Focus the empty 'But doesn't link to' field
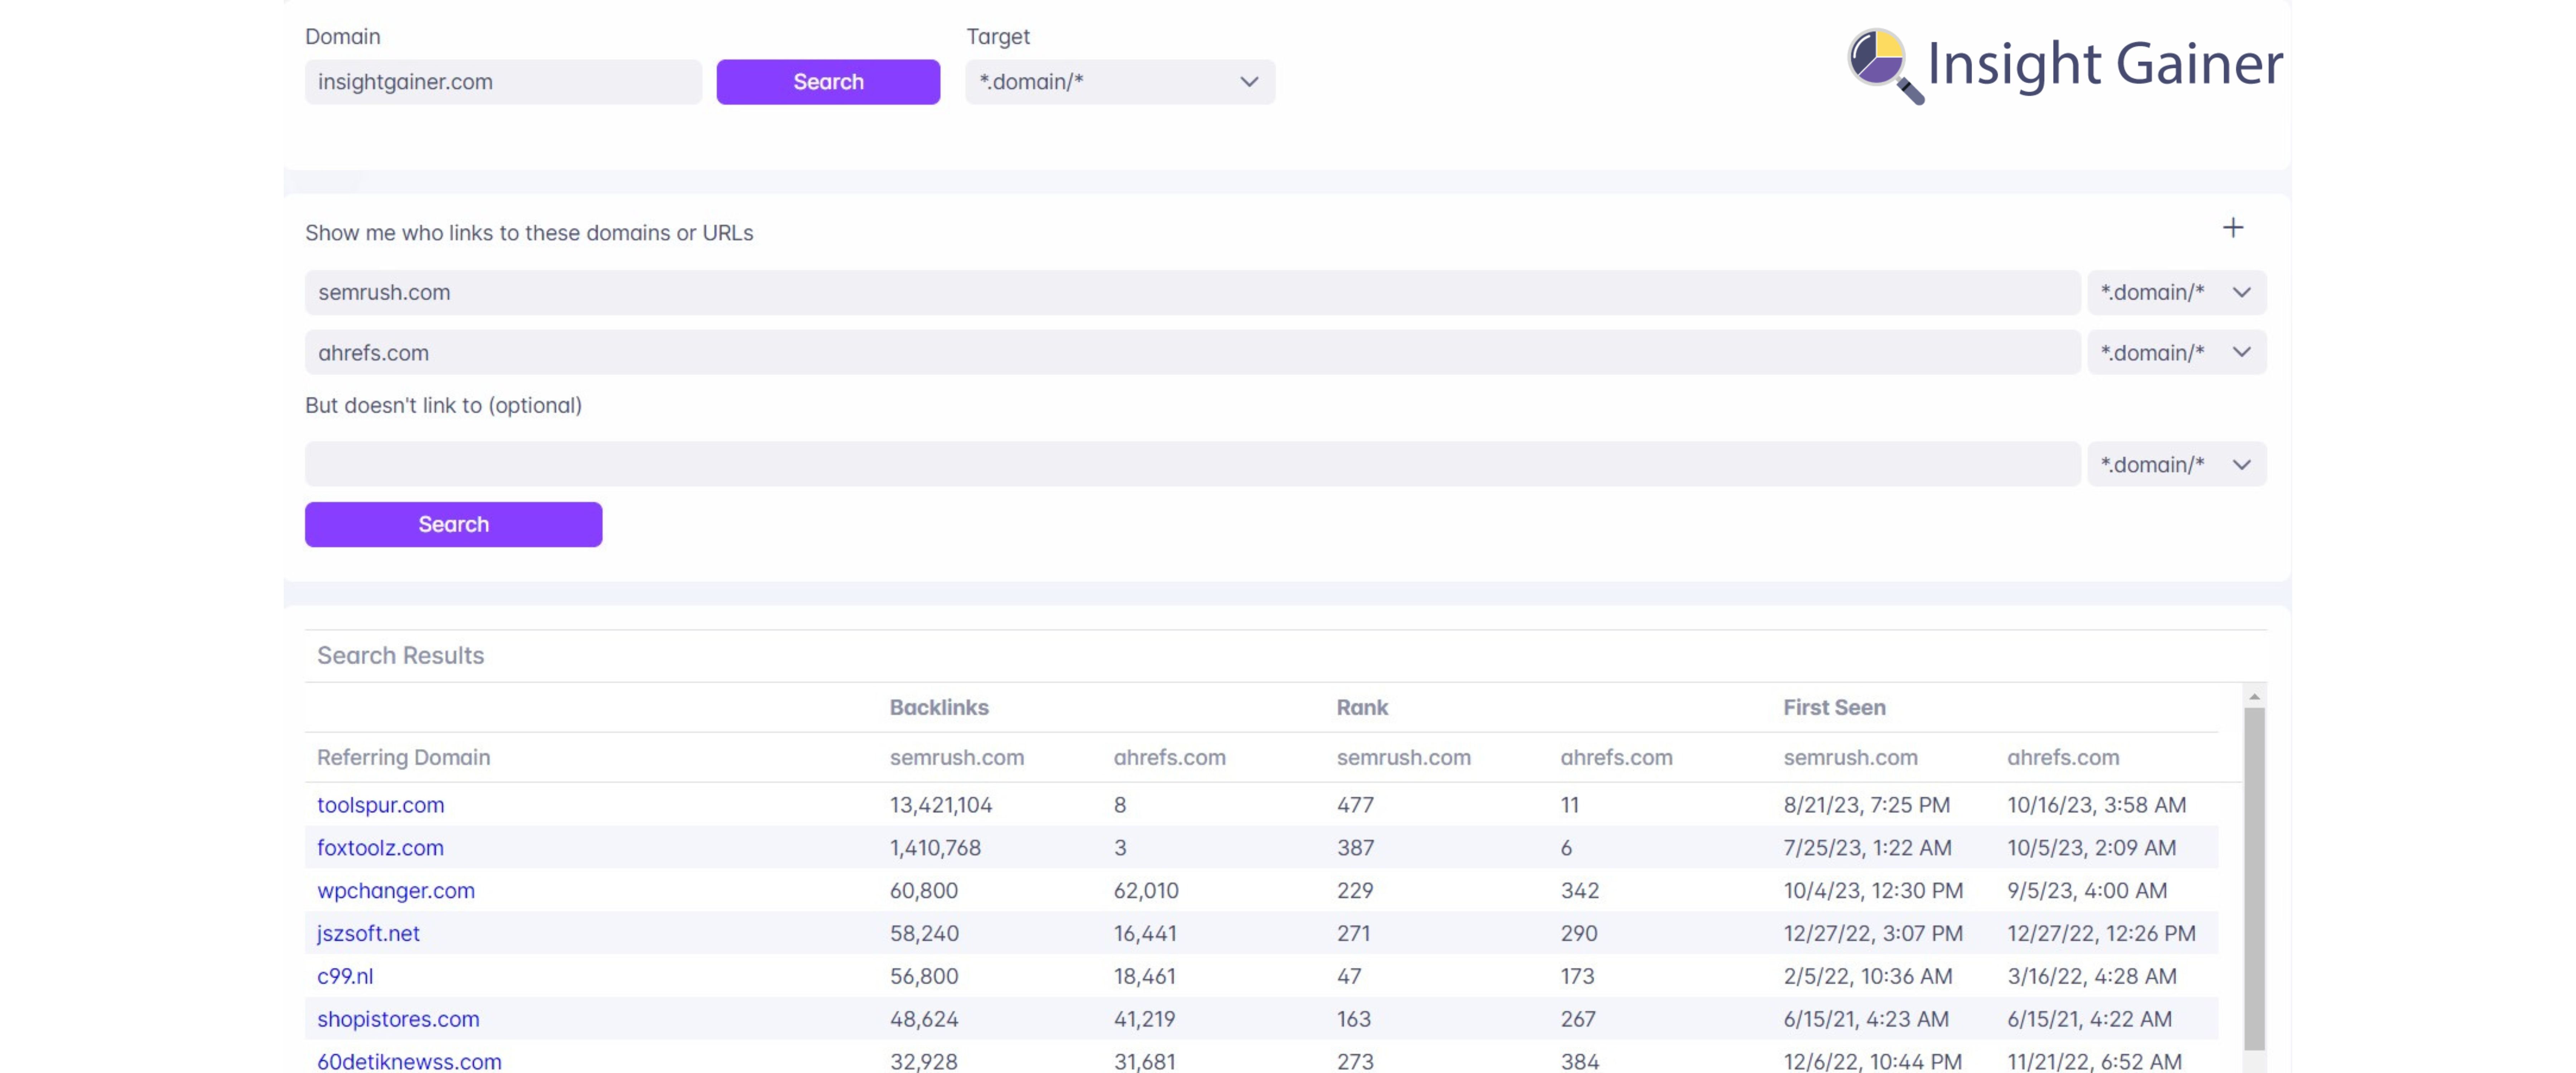Image resolution: width=2576 pixels, height=1073 pixels. pyautogui.click(x=1192, y=464)
